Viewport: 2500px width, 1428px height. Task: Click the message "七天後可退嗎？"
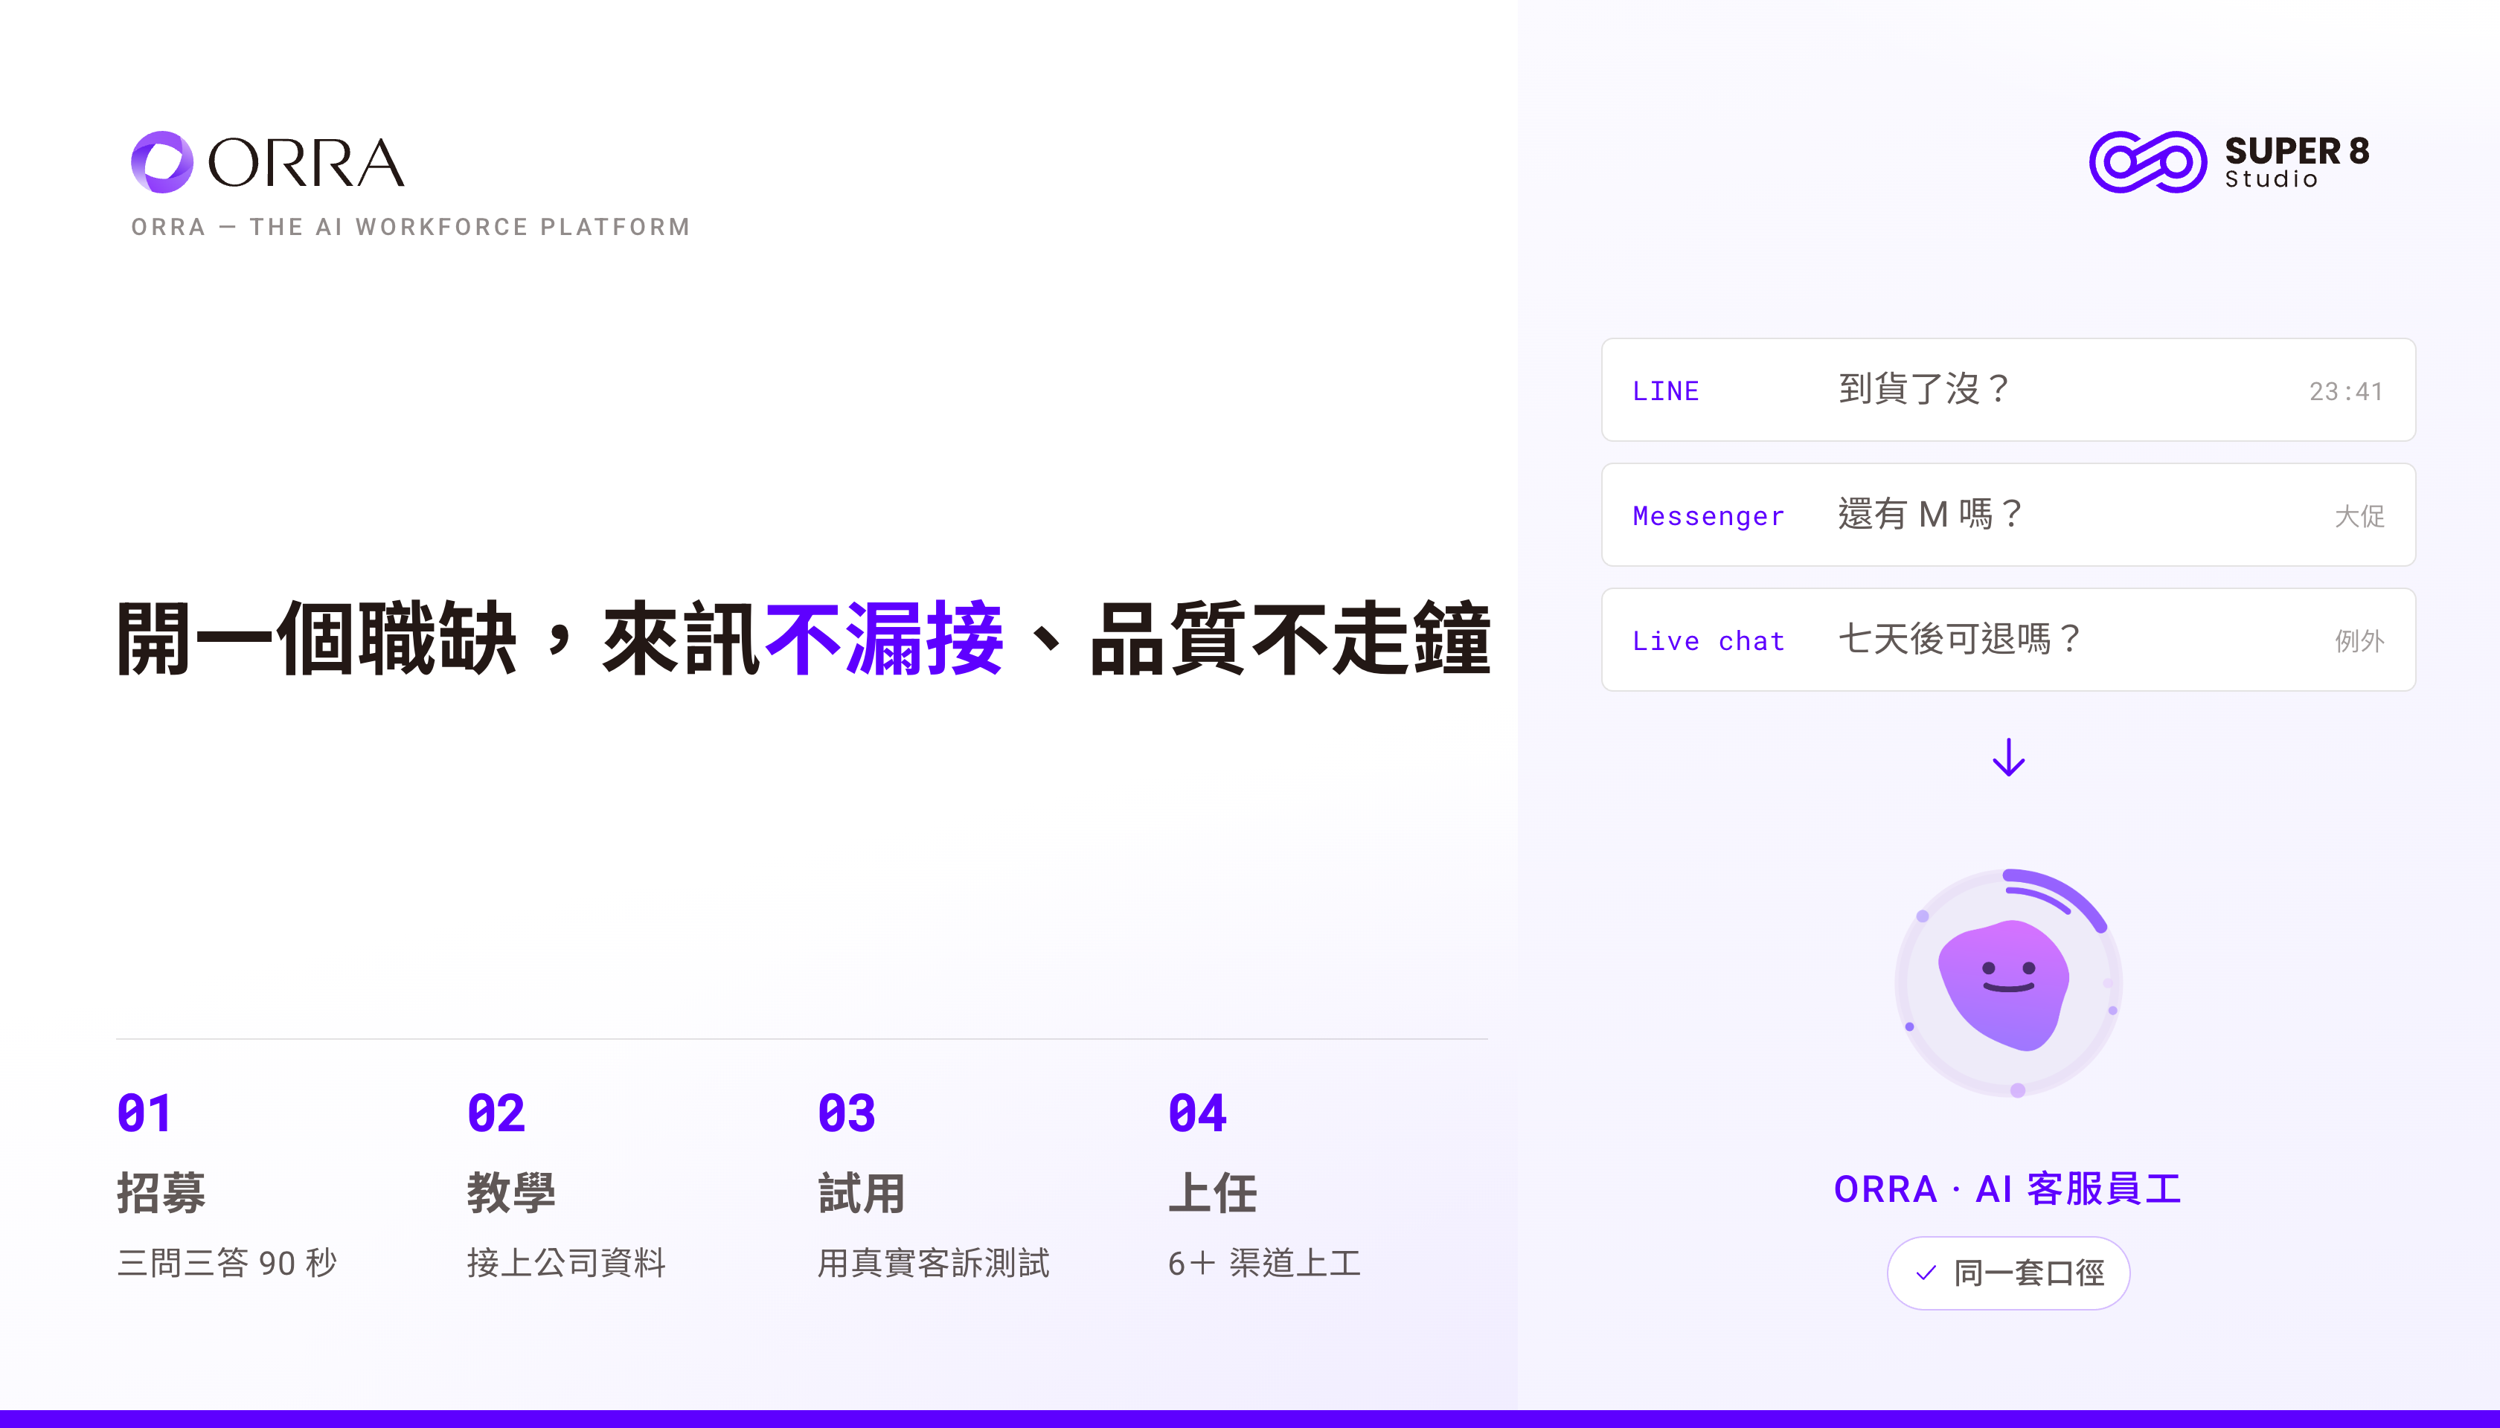coord(1959,638)
